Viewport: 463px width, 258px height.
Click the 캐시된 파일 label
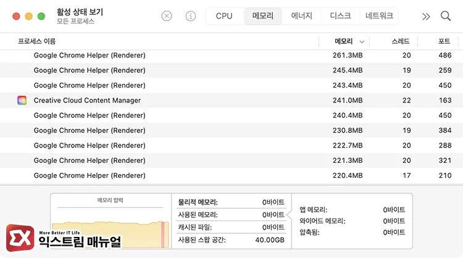pos(195,227)
